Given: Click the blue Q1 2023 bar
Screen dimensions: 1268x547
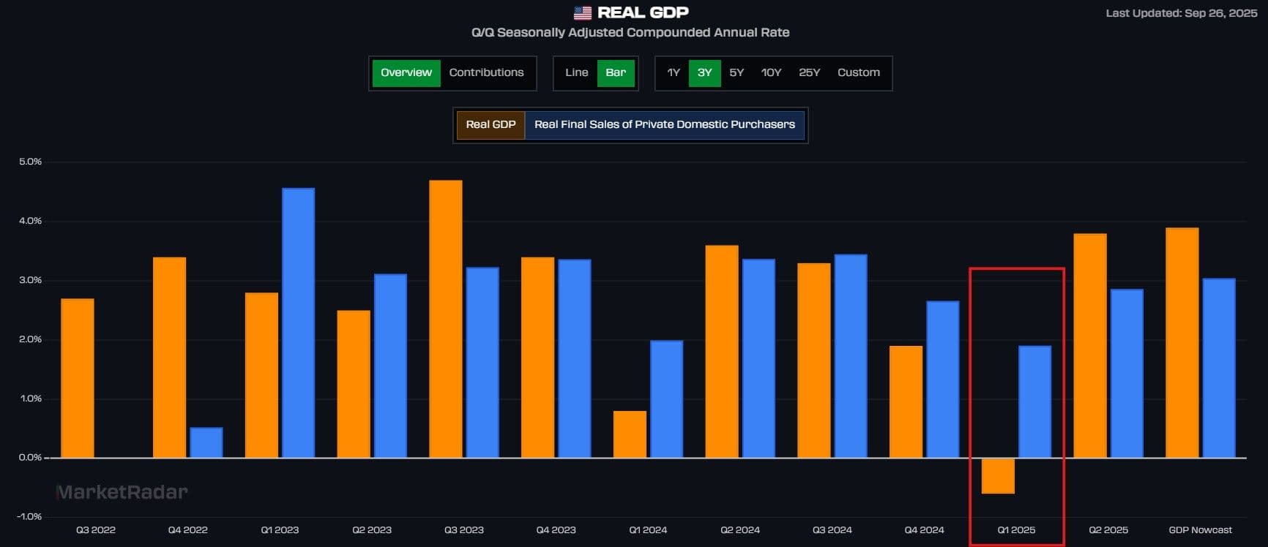Looking at the screenshot, I should [298, 322].
